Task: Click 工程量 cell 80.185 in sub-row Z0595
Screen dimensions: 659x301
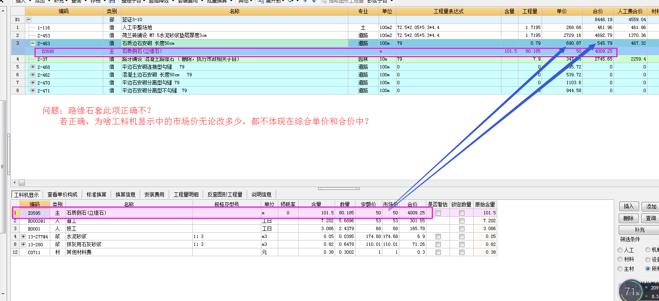Action: coord(530,51)
